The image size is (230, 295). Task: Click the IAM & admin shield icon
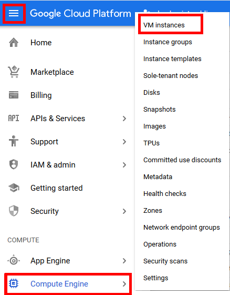pyautogui.click(x=14, y=164)
